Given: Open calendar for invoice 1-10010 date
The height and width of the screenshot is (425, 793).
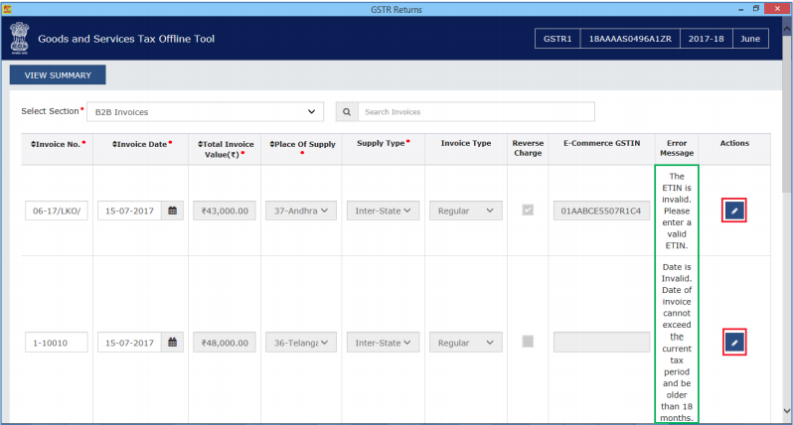Looking at the screenshot, I should click(173, 343).
